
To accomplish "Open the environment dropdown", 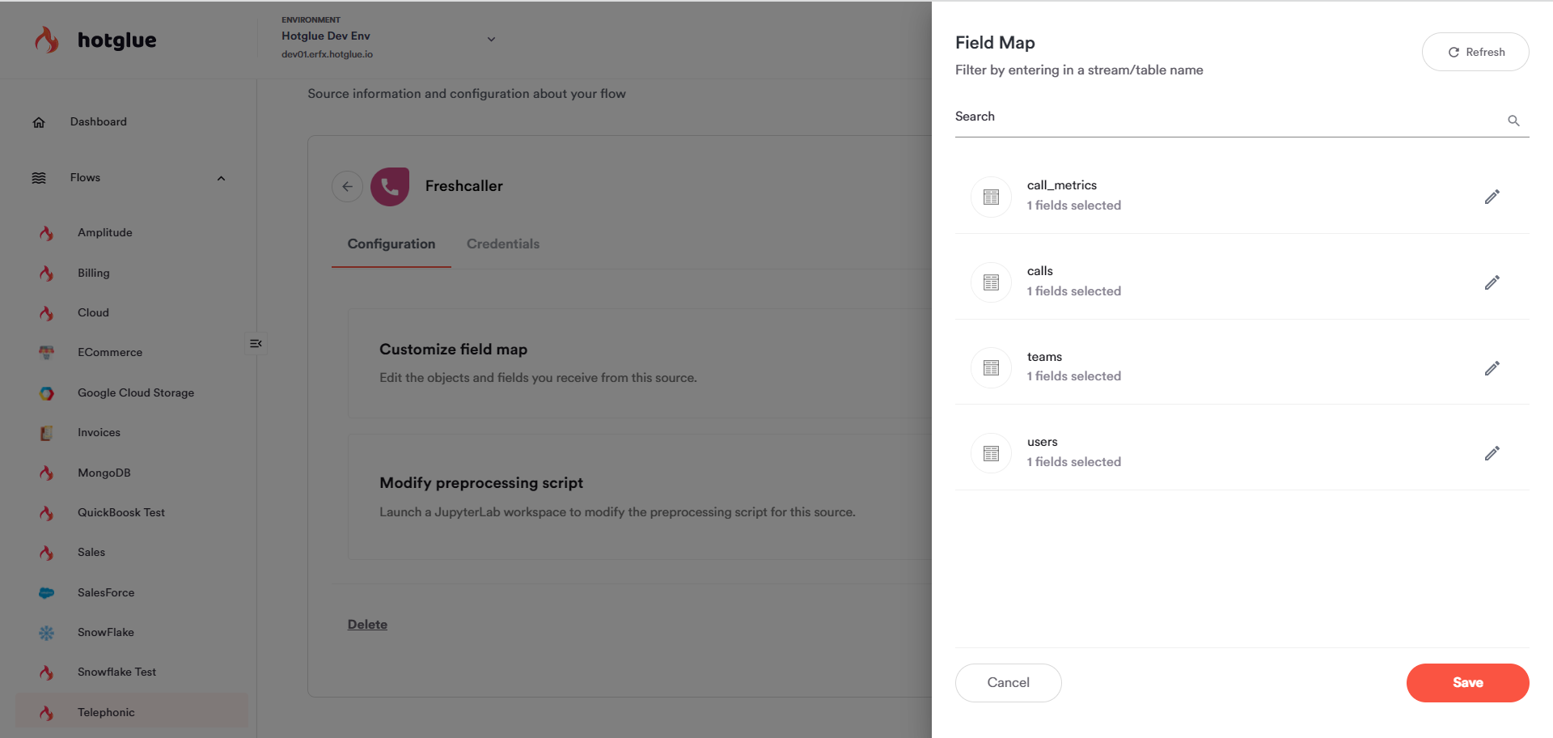I will tap(490, 39).
